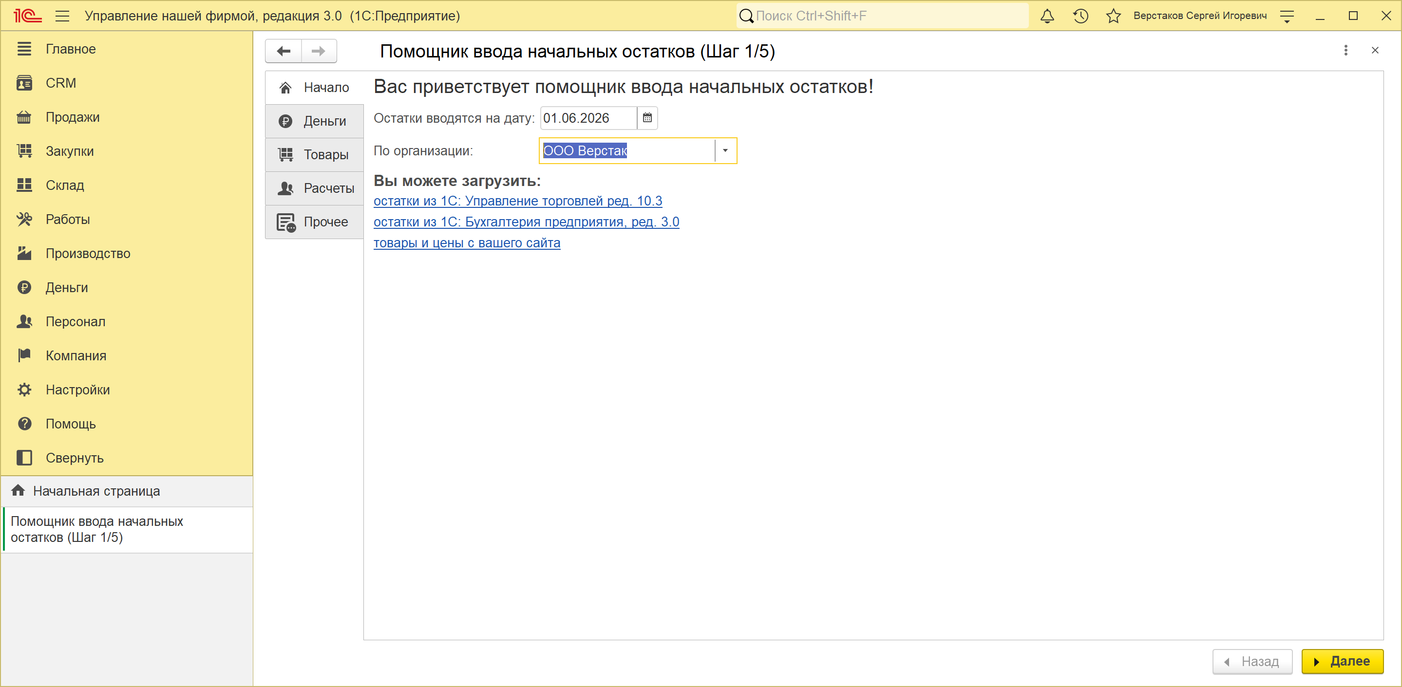Select the Расчеты wizard step
Image resolution: width=1402 pixels, height=687 pixels.
click(315, 189)
